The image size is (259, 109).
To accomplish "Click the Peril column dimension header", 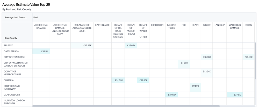I will pyautogui.click(x=36, y=17).
